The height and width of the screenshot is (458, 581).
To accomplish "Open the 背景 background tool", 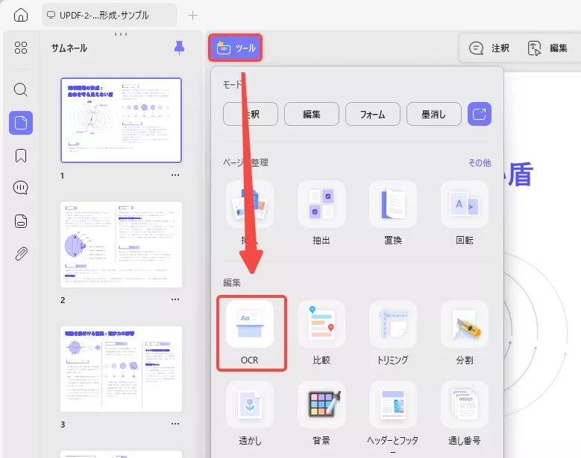I will coord(321,413).
